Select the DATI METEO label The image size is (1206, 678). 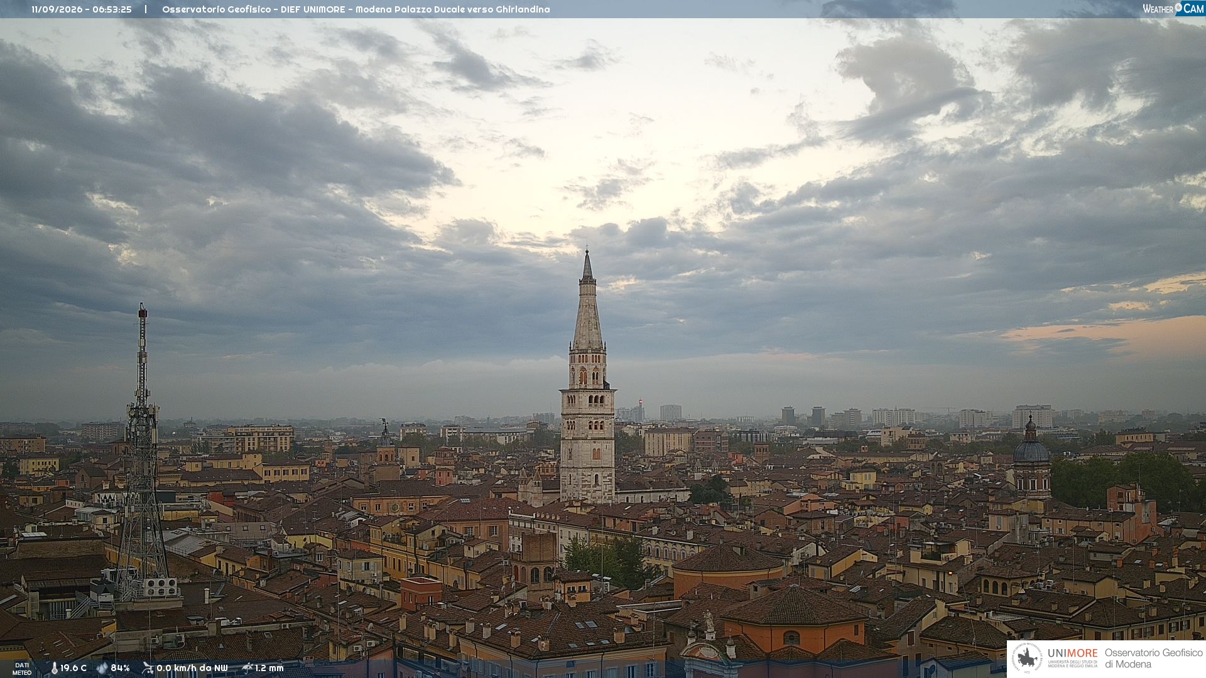pos(22,669)
